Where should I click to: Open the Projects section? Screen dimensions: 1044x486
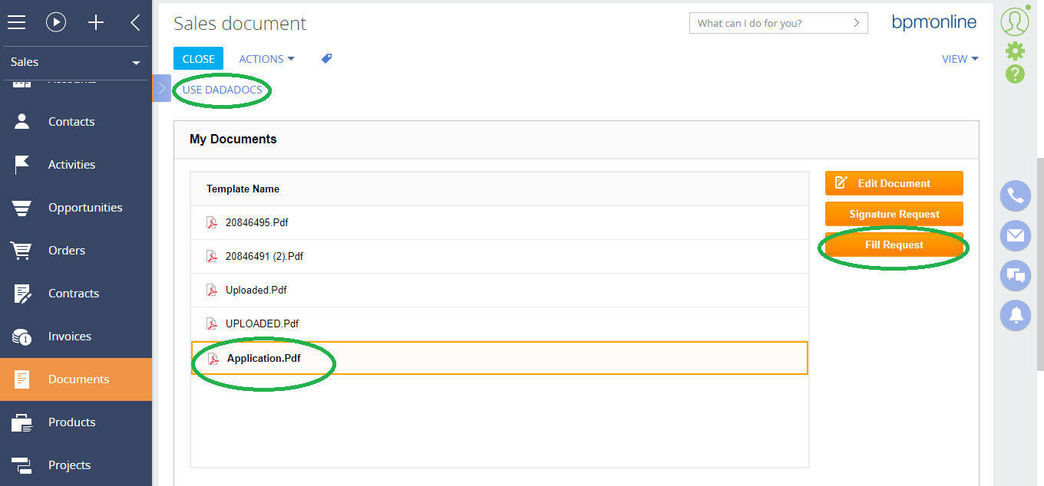click(76, 465)
